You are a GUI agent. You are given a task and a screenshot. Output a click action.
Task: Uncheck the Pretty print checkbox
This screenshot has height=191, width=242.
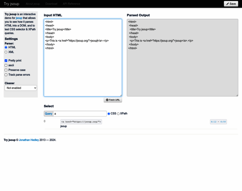(6, 60)
